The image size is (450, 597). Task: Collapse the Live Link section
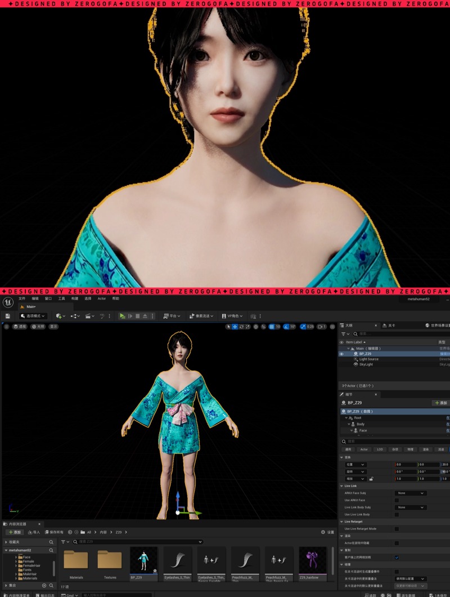tap(341, 485)
